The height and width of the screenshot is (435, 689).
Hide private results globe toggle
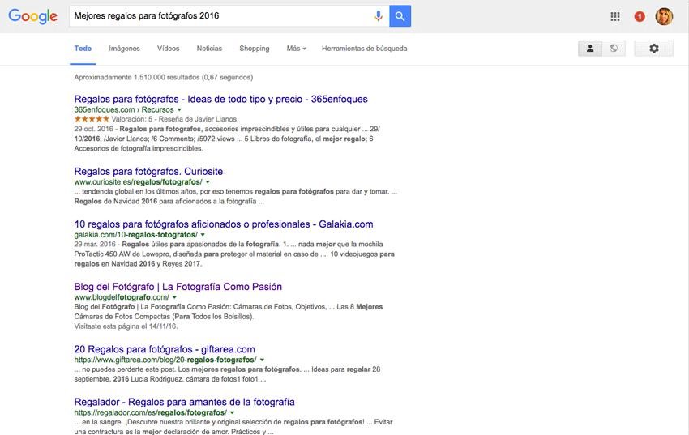[x=614, y=49]
